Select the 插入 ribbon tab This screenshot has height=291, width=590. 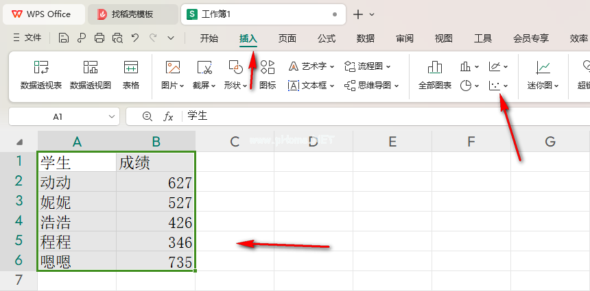click(248, 38)
